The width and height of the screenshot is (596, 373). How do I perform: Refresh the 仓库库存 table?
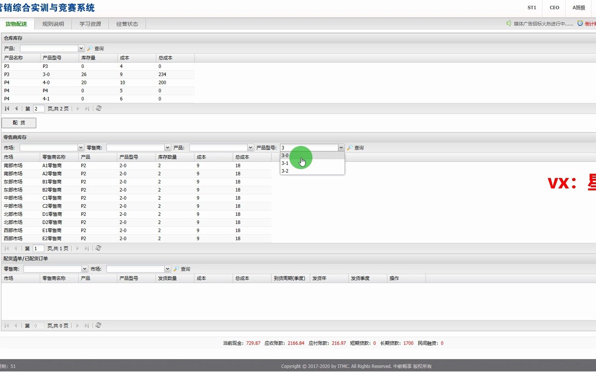tap(99, 109)
